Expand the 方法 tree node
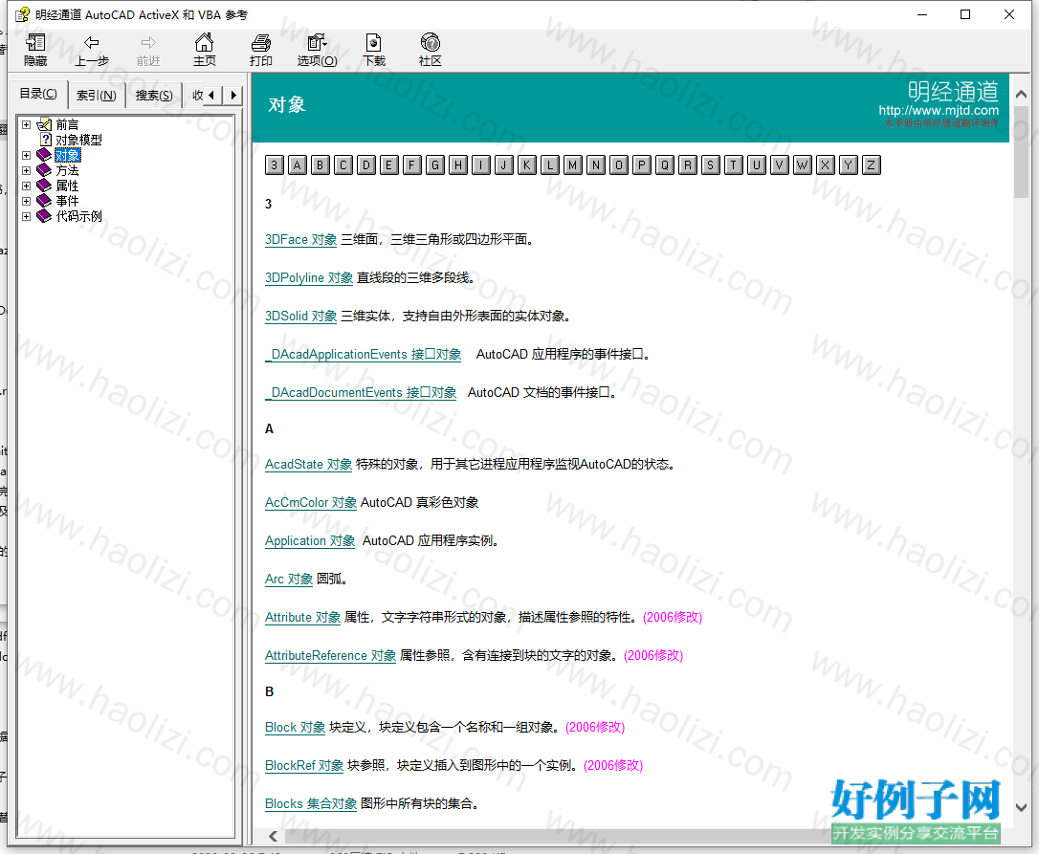Screen dimensions: 1039x854 (x=27, y=170)
